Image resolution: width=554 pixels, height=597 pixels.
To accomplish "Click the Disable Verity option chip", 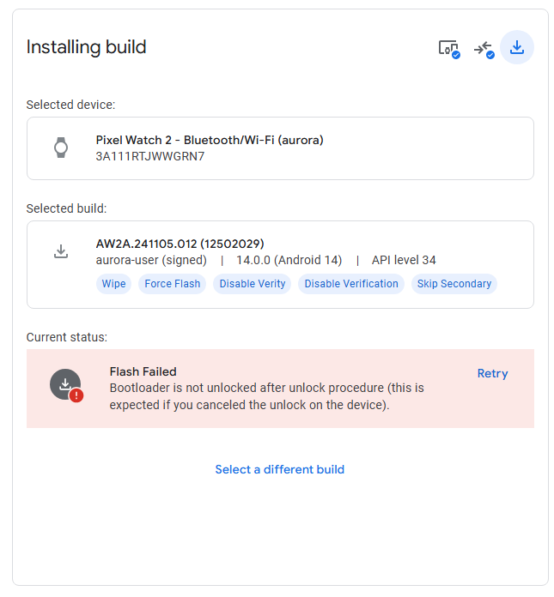I will click(x=253, y=284).
